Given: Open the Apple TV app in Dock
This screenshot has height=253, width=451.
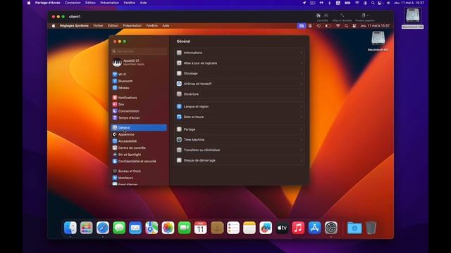Looking at the screenshot, I should (282, 228).
